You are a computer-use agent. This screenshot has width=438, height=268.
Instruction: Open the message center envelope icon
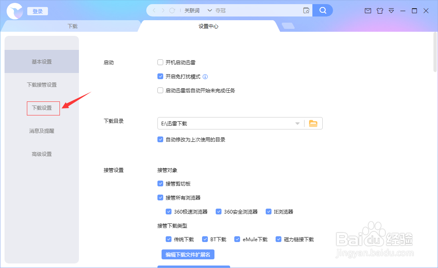point(368,10)
